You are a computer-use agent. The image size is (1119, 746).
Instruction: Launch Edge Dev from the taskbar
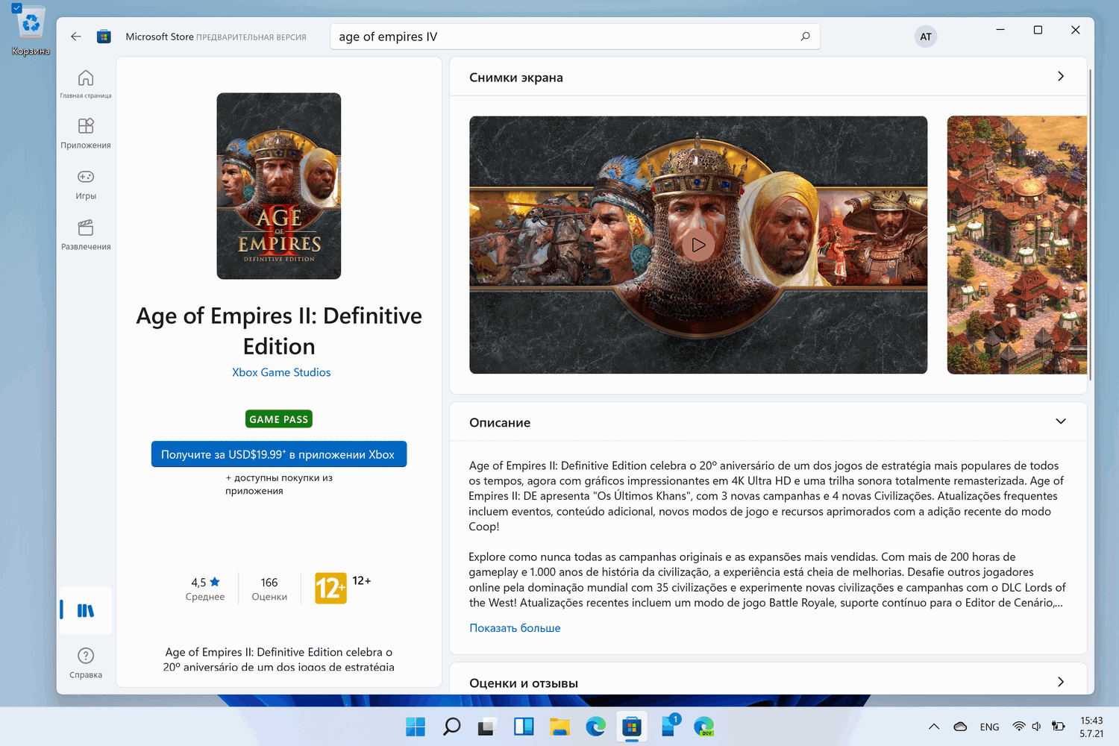pyautogui.click(x=703, y=727)
